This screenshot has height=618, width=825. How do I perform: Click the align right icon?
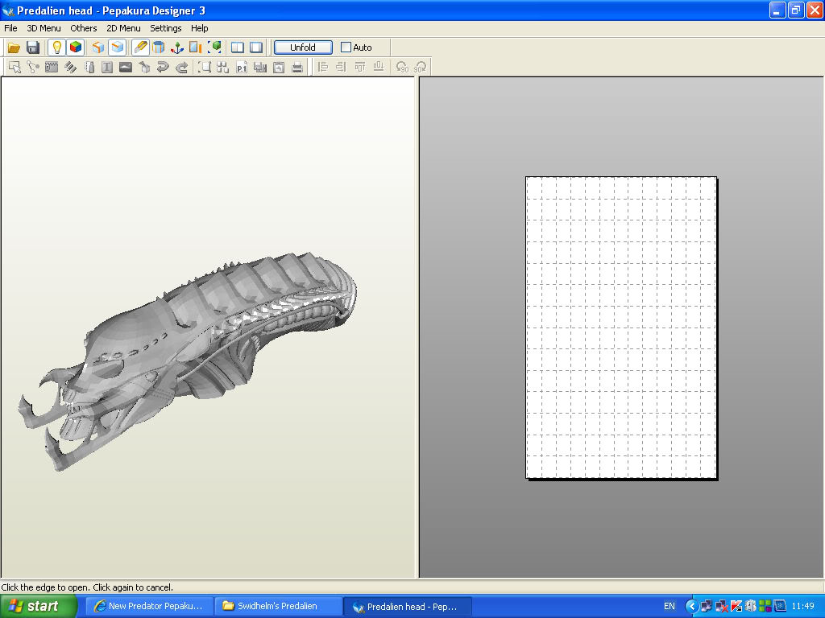point(342,68)
